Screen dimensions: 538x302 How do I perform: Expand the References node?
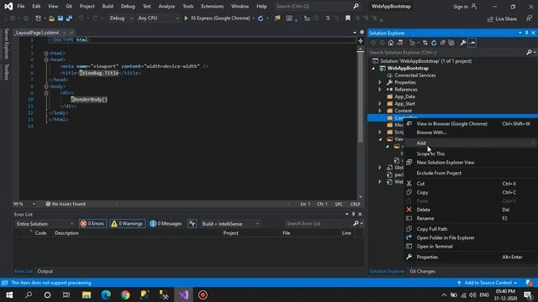380,90
